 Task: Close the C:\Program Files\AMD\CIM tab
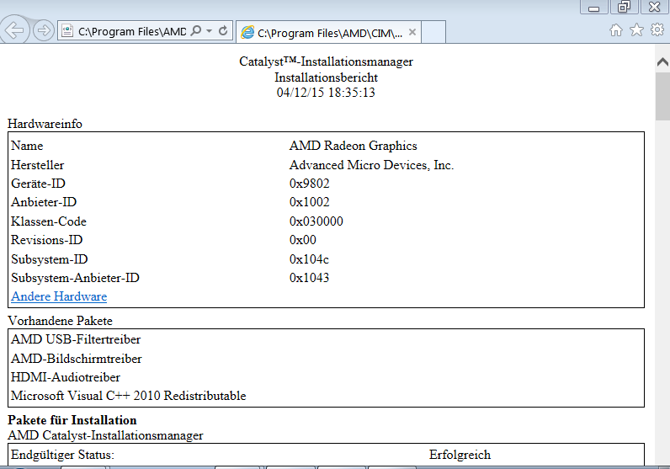point(412,32)
